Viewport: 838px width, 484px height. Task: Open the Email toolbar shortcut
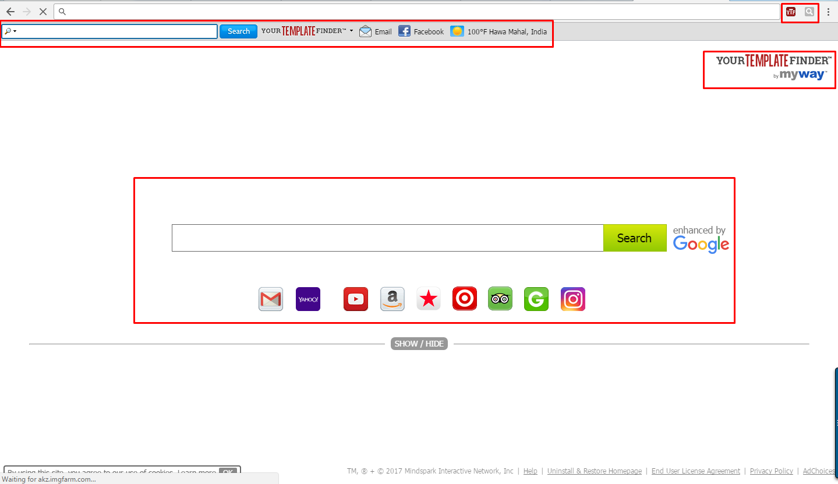click(x=376, y=31)
